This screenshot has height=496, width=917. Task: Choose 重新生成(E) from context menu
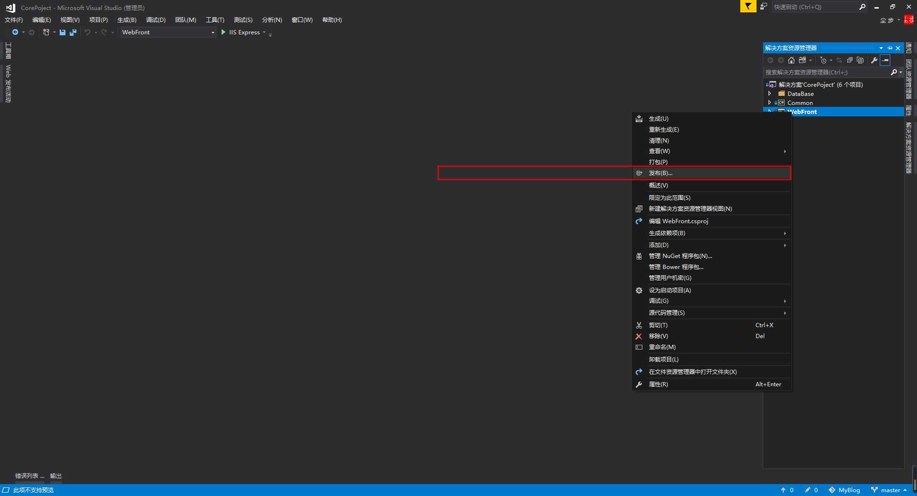tap(712, 130)
